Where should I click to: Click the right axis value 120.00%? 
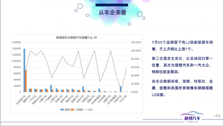pyautogui.click(x=136, y=42)
